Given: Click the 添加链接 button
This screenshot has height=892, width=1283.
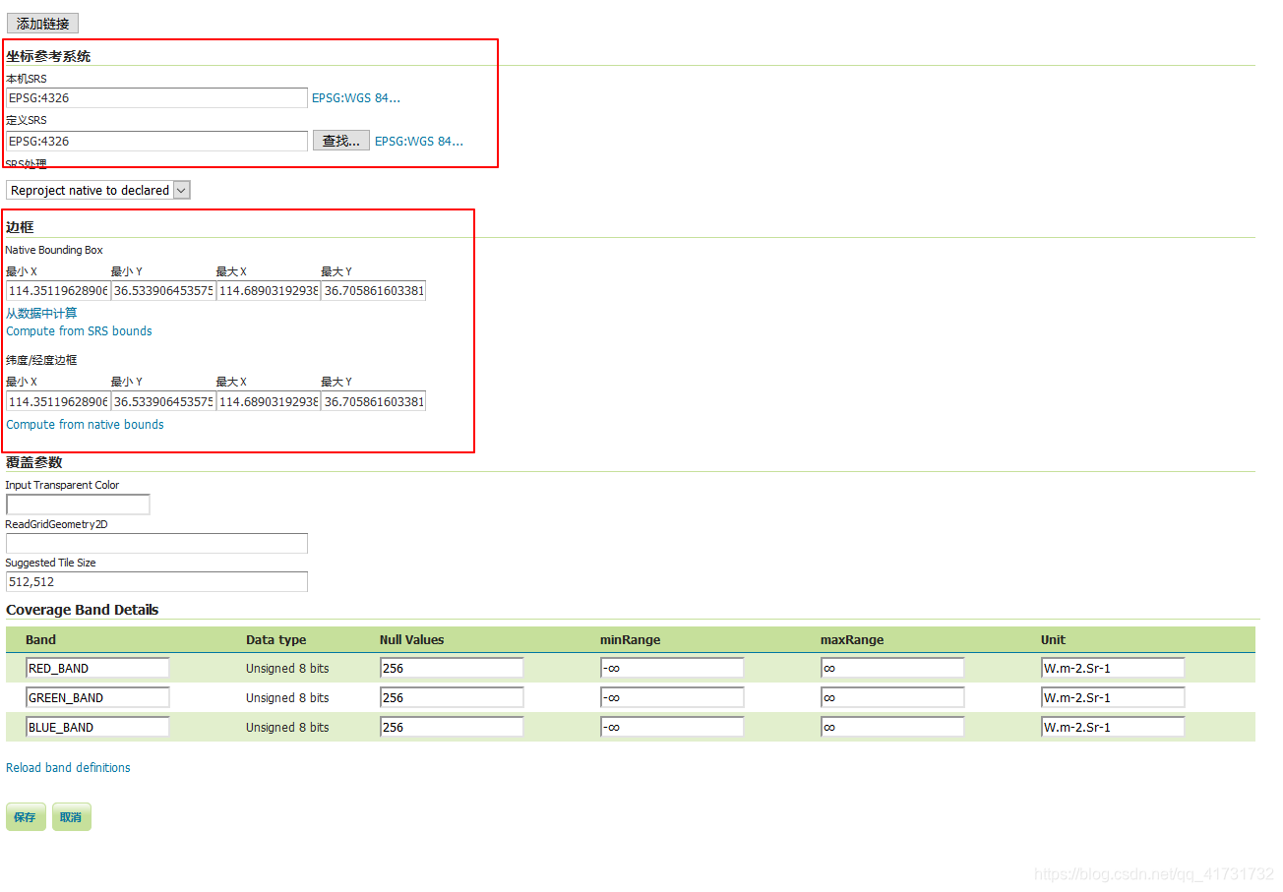Looking at the screenshot, I should (x=42, y=24).
